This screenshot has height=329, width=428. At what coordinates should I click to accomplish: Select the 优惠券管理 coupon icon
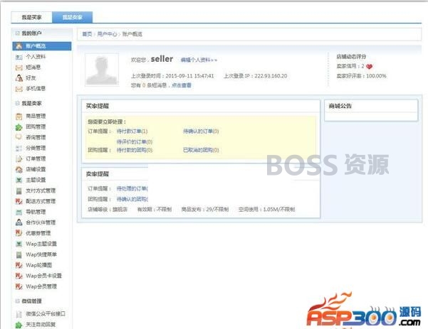(x=19, y=233)
